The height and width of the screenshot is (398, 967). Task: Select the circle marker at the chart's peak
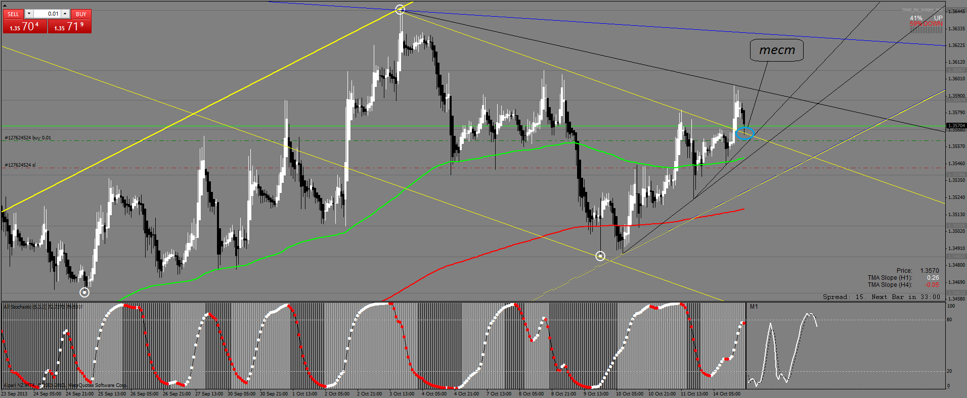point(400,9)
